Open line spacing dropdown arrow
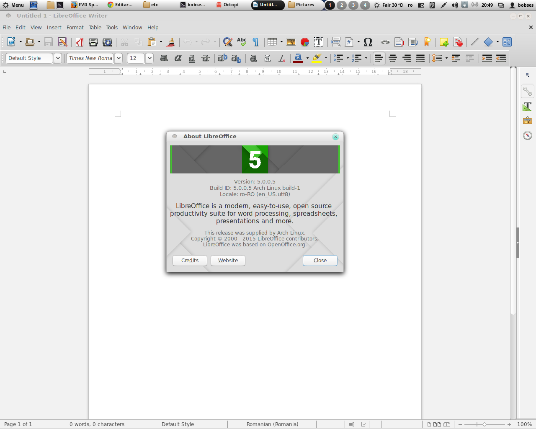The image size is (536, 429). 446,58
